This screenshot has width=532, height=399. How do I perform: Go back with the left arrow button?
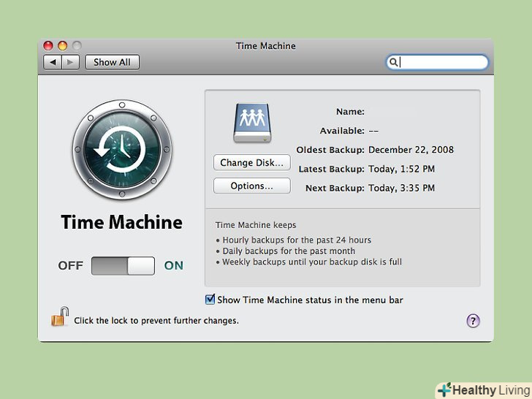point(53,62)
